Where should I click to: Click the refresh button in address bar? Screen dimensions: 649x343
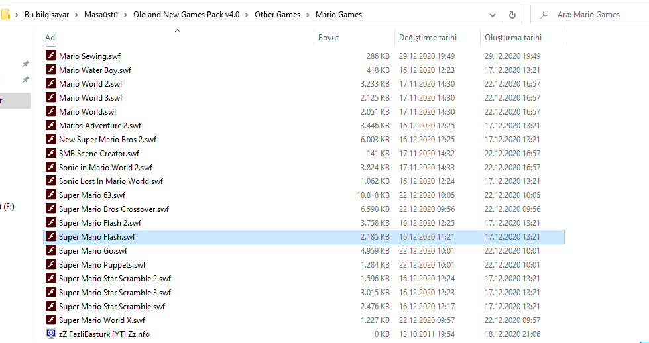click(x=512, y=15)
